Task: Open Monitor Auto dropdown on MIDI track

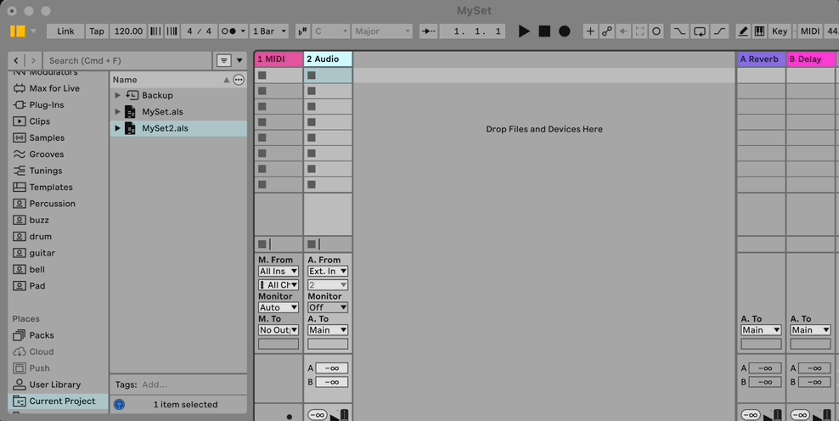Action: [x=279, y=307]
